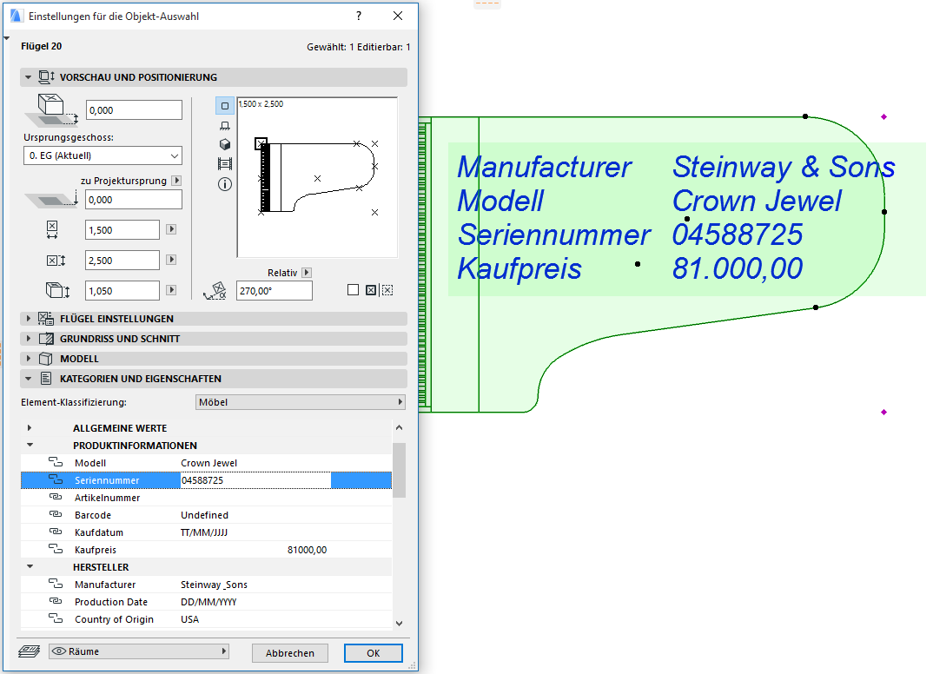
Task: Collapse the Produktinformationen section
Action: (30, 445)
